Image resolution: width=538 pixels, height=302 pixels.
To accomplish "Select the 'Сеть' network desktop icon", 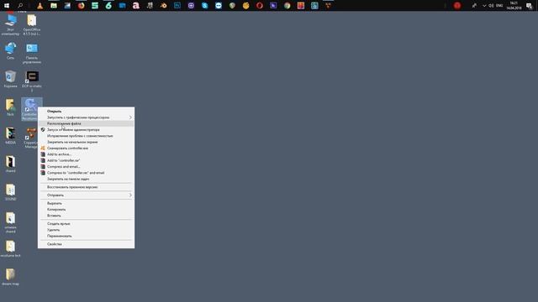I will [10, 51].
